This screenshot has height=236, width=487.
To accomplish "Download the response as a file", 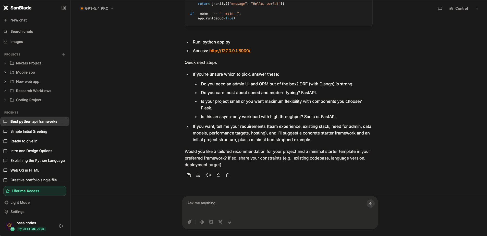I will click(198, 175).
